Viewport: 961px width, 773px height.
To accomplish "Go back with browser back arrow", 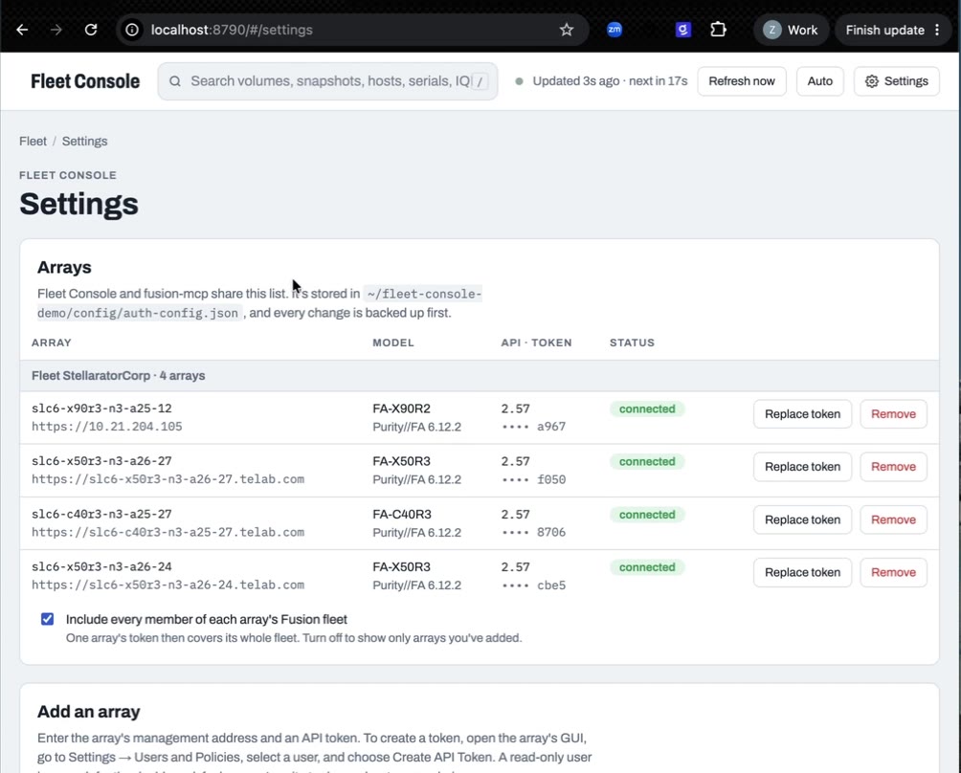I will coord(22,30).
